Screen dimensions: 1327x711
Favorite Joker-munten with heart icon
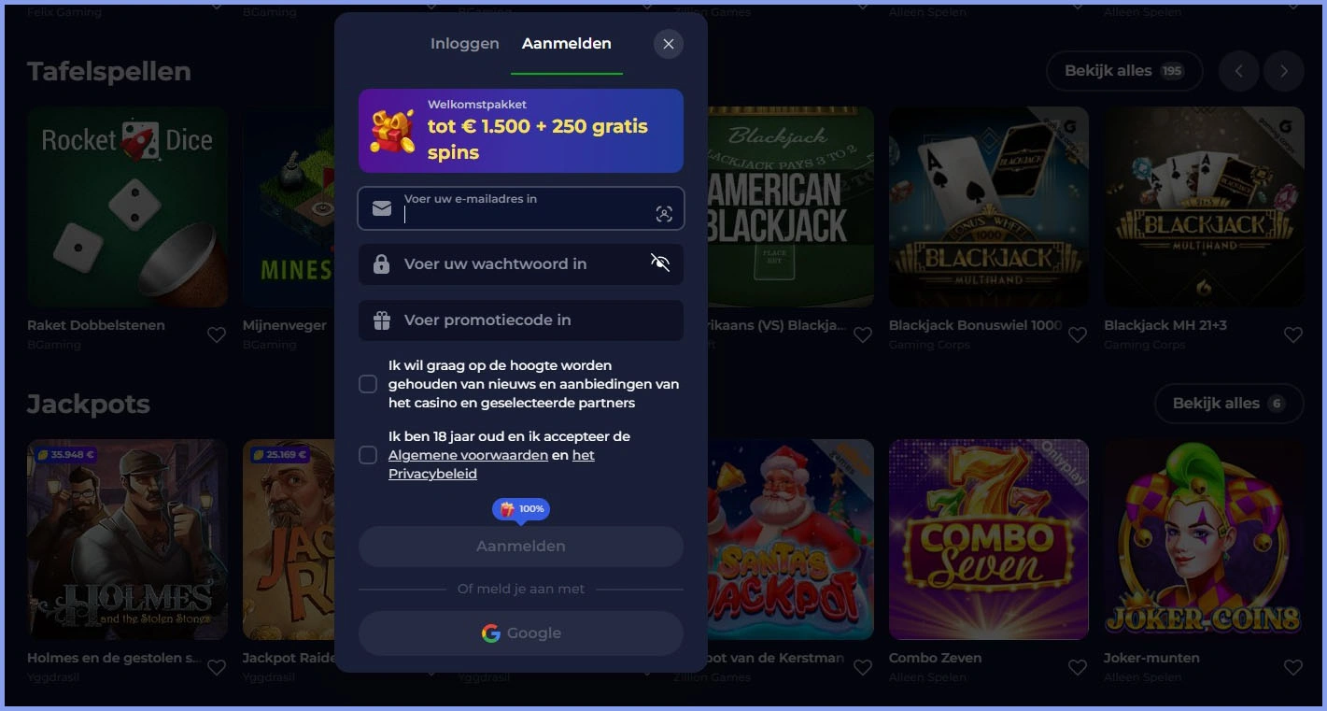point(1293,667)
